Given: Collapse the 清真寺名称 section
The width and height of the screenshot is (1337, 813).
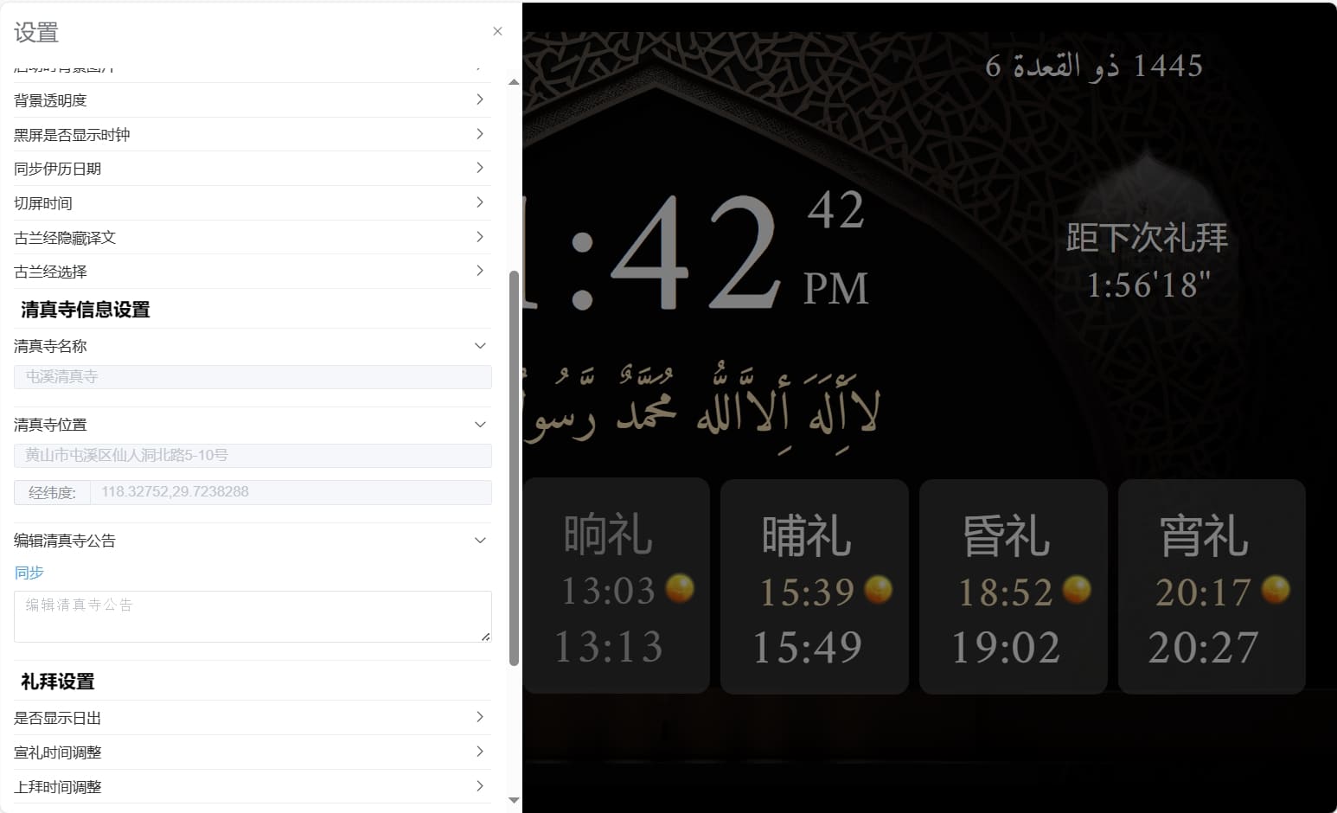Looking at the screenshot, I should coord(480,346).
